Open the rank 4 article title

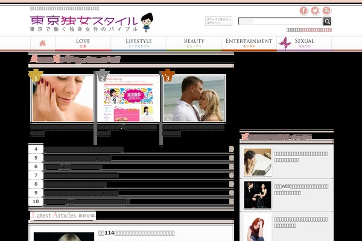[84, 149]
